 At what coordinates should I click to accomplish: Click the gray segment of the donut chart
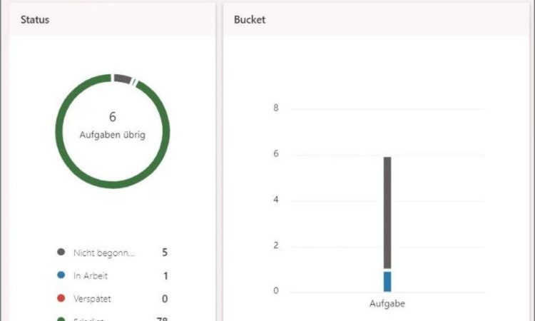[x=122, y=78]
